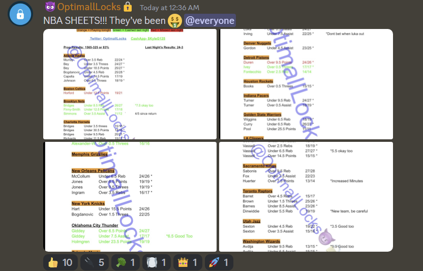Viewport: 423px width, 271px height.
Task: Click the "Twitter: OptimallLocks" text
Action: pos(108,39)
